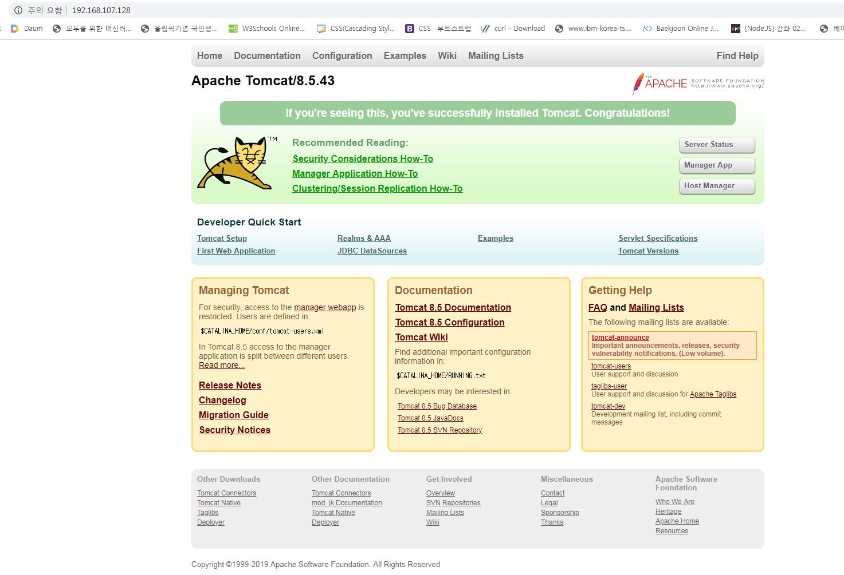Open Tomcat 8.5 Documentation link
844x575 pixels.
pos(453,308)
